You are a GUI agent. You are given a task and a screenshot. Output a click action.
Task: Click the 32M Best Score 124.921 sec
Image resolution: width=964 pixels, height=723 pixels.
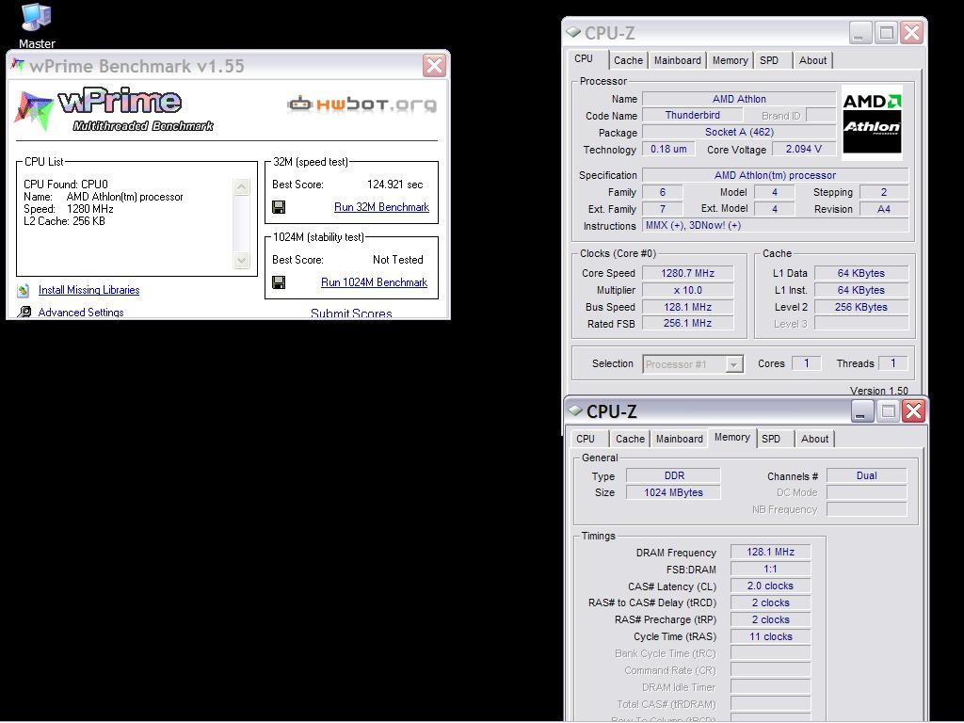[x=394, y=185]
